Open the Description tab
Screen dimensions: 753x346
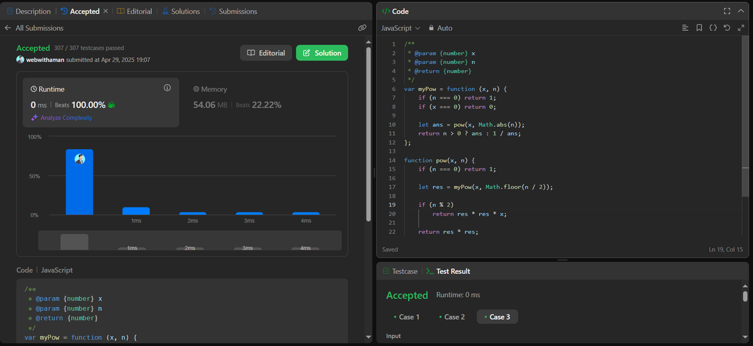point(29,11)
